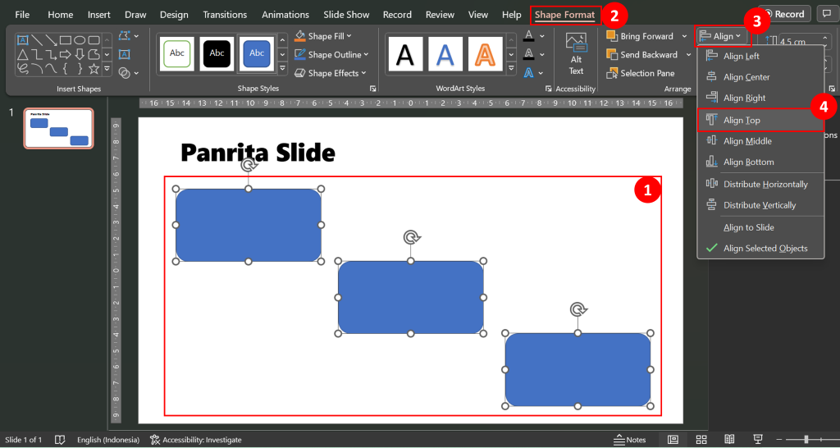Image resolution: width=840 pixels, height=448 pixels.
Task: Click the Record button at top right
Action: tap(785, 14)
